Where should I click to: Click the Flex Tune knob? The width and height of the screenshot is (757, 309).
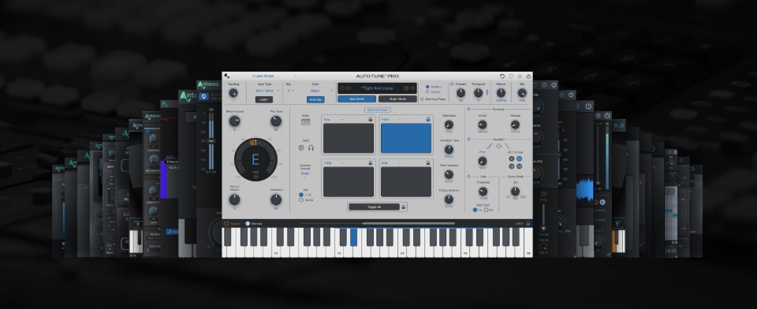(276, 121)
